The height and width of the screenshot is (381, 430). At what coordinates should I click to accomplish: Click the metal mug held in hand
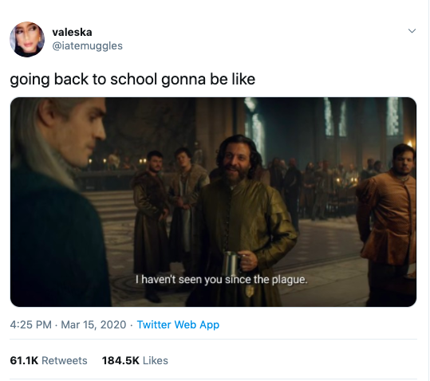click(232, 262)
